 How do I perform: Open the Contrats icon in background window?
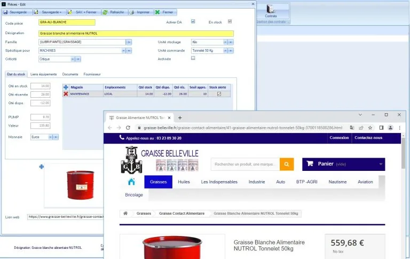click(x=271, y=11)
